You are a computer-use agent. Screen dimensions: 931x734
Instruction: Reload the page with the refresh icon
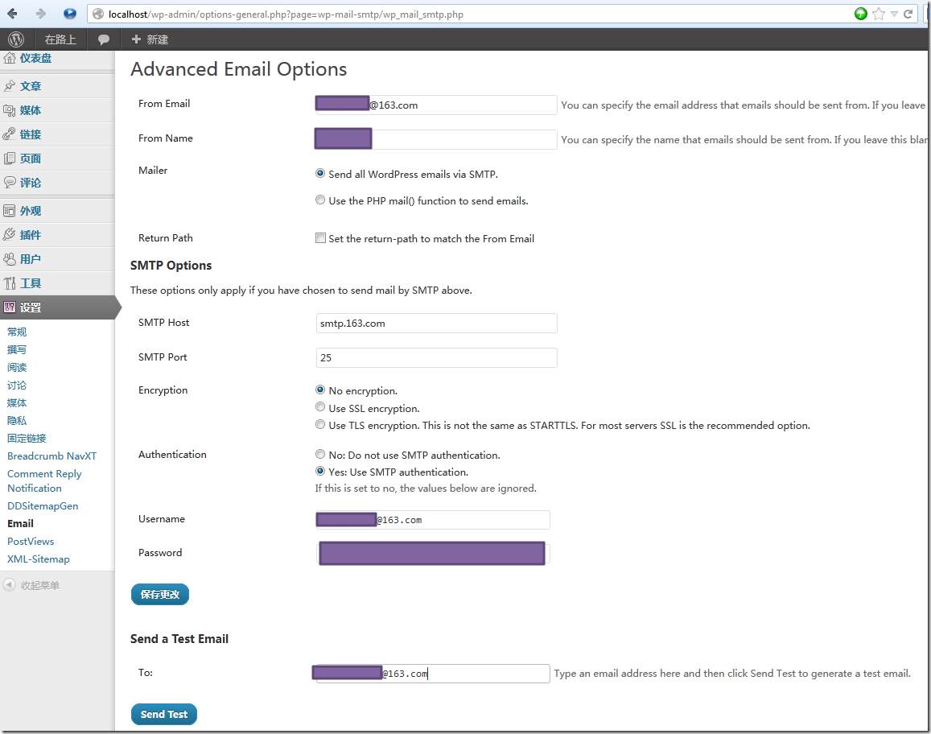click(908, 14)
